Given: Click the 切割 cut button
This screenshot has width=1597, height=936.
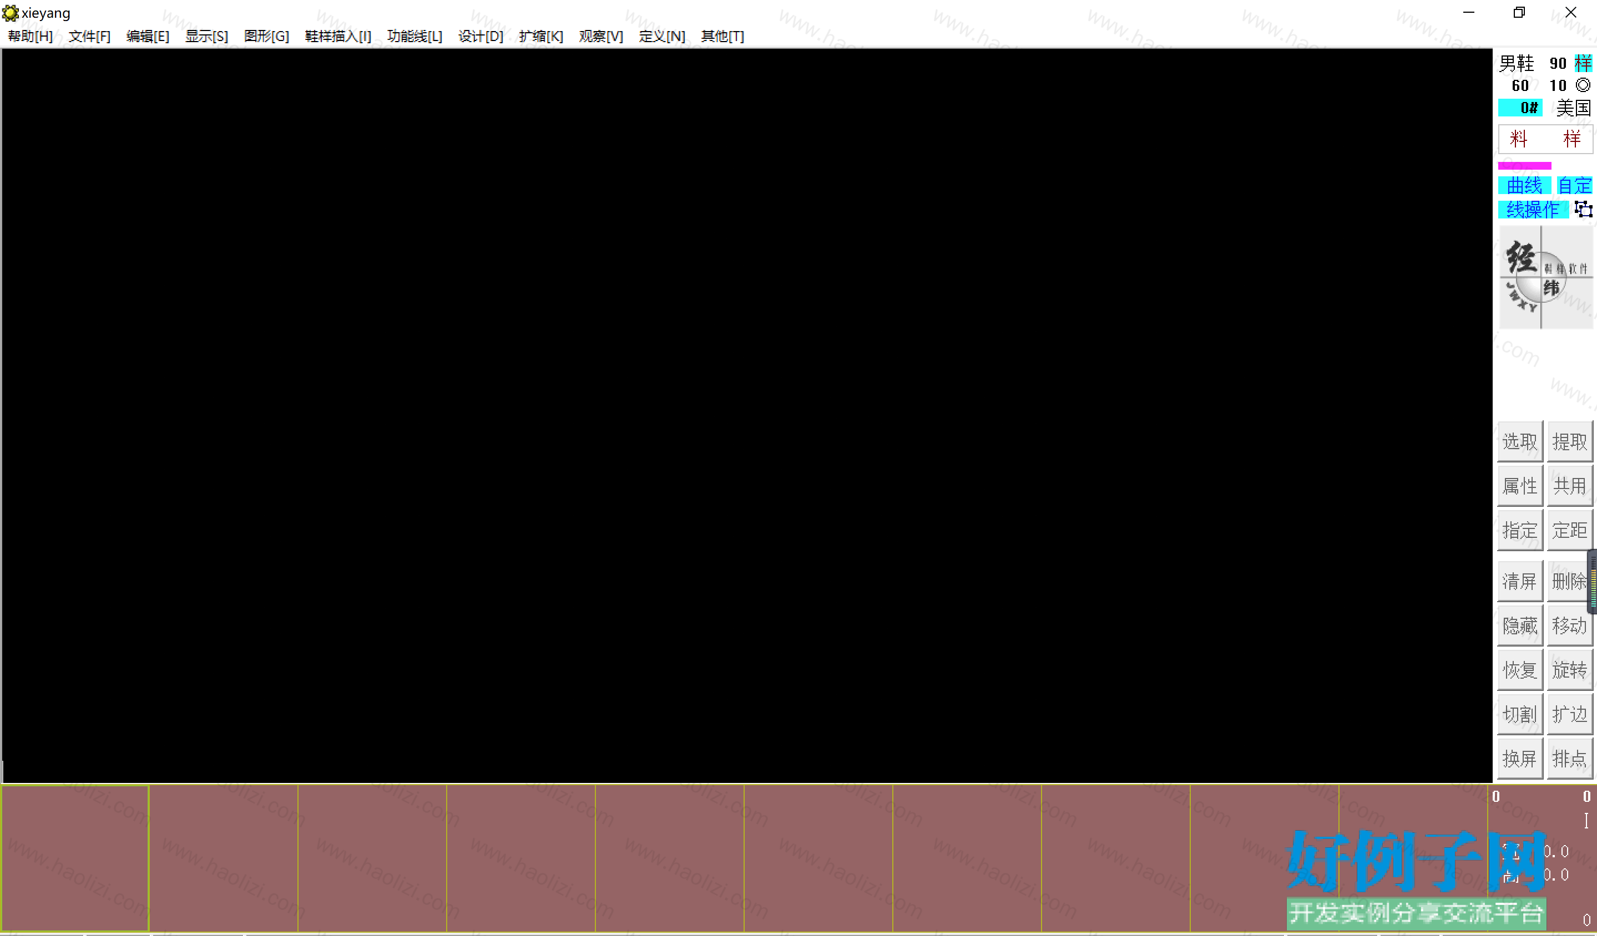Looking at the screenshot, I should 1520,714.
